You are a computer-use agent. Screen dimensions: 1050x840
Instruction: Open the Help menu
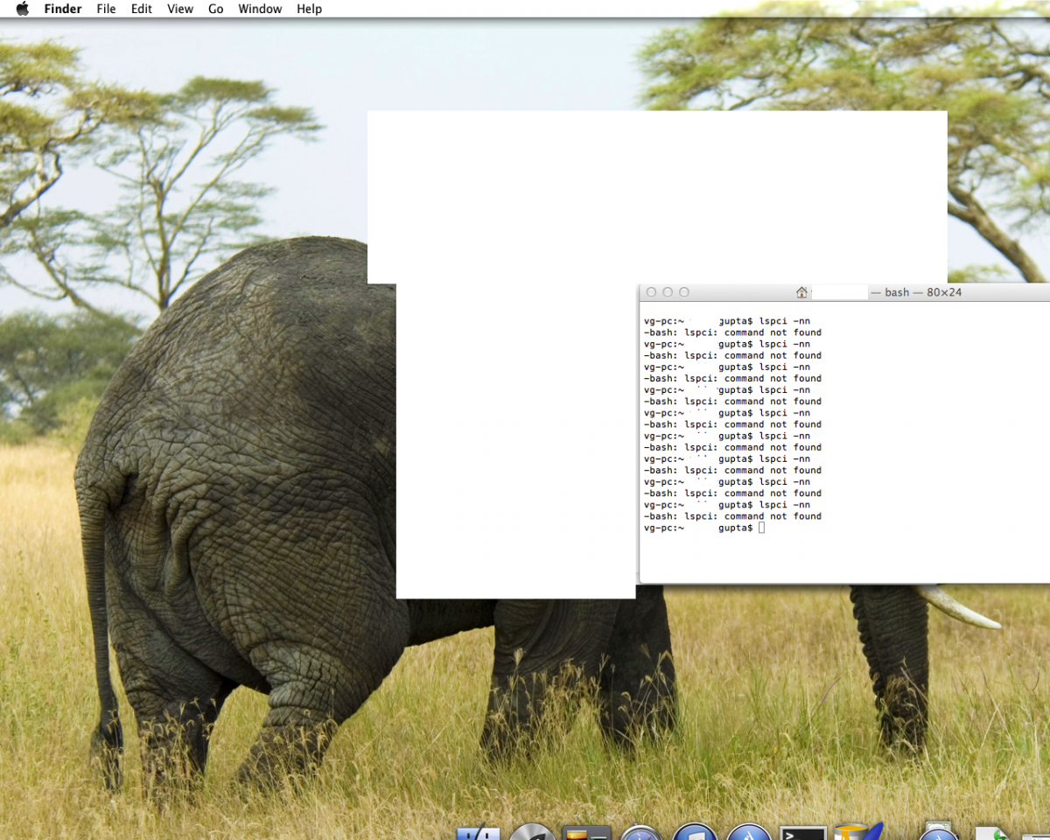click(x=309, y=9)
